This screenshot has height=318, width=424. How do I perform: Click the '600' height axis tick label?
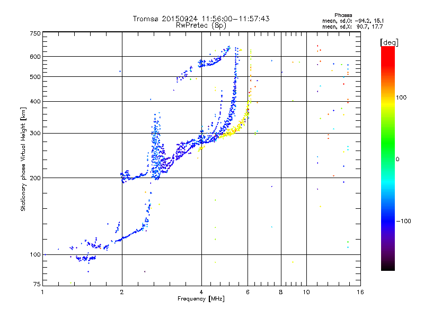[35, 57]
